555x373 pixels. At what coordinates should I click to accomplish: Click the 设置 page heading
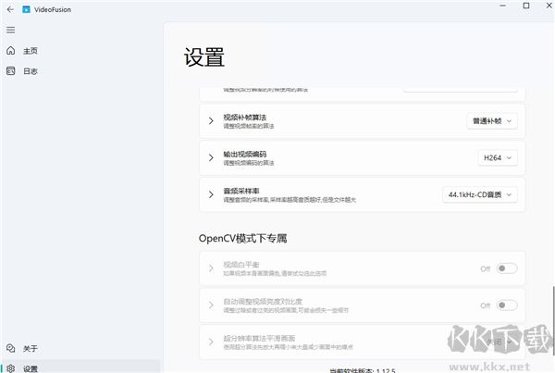204,57
